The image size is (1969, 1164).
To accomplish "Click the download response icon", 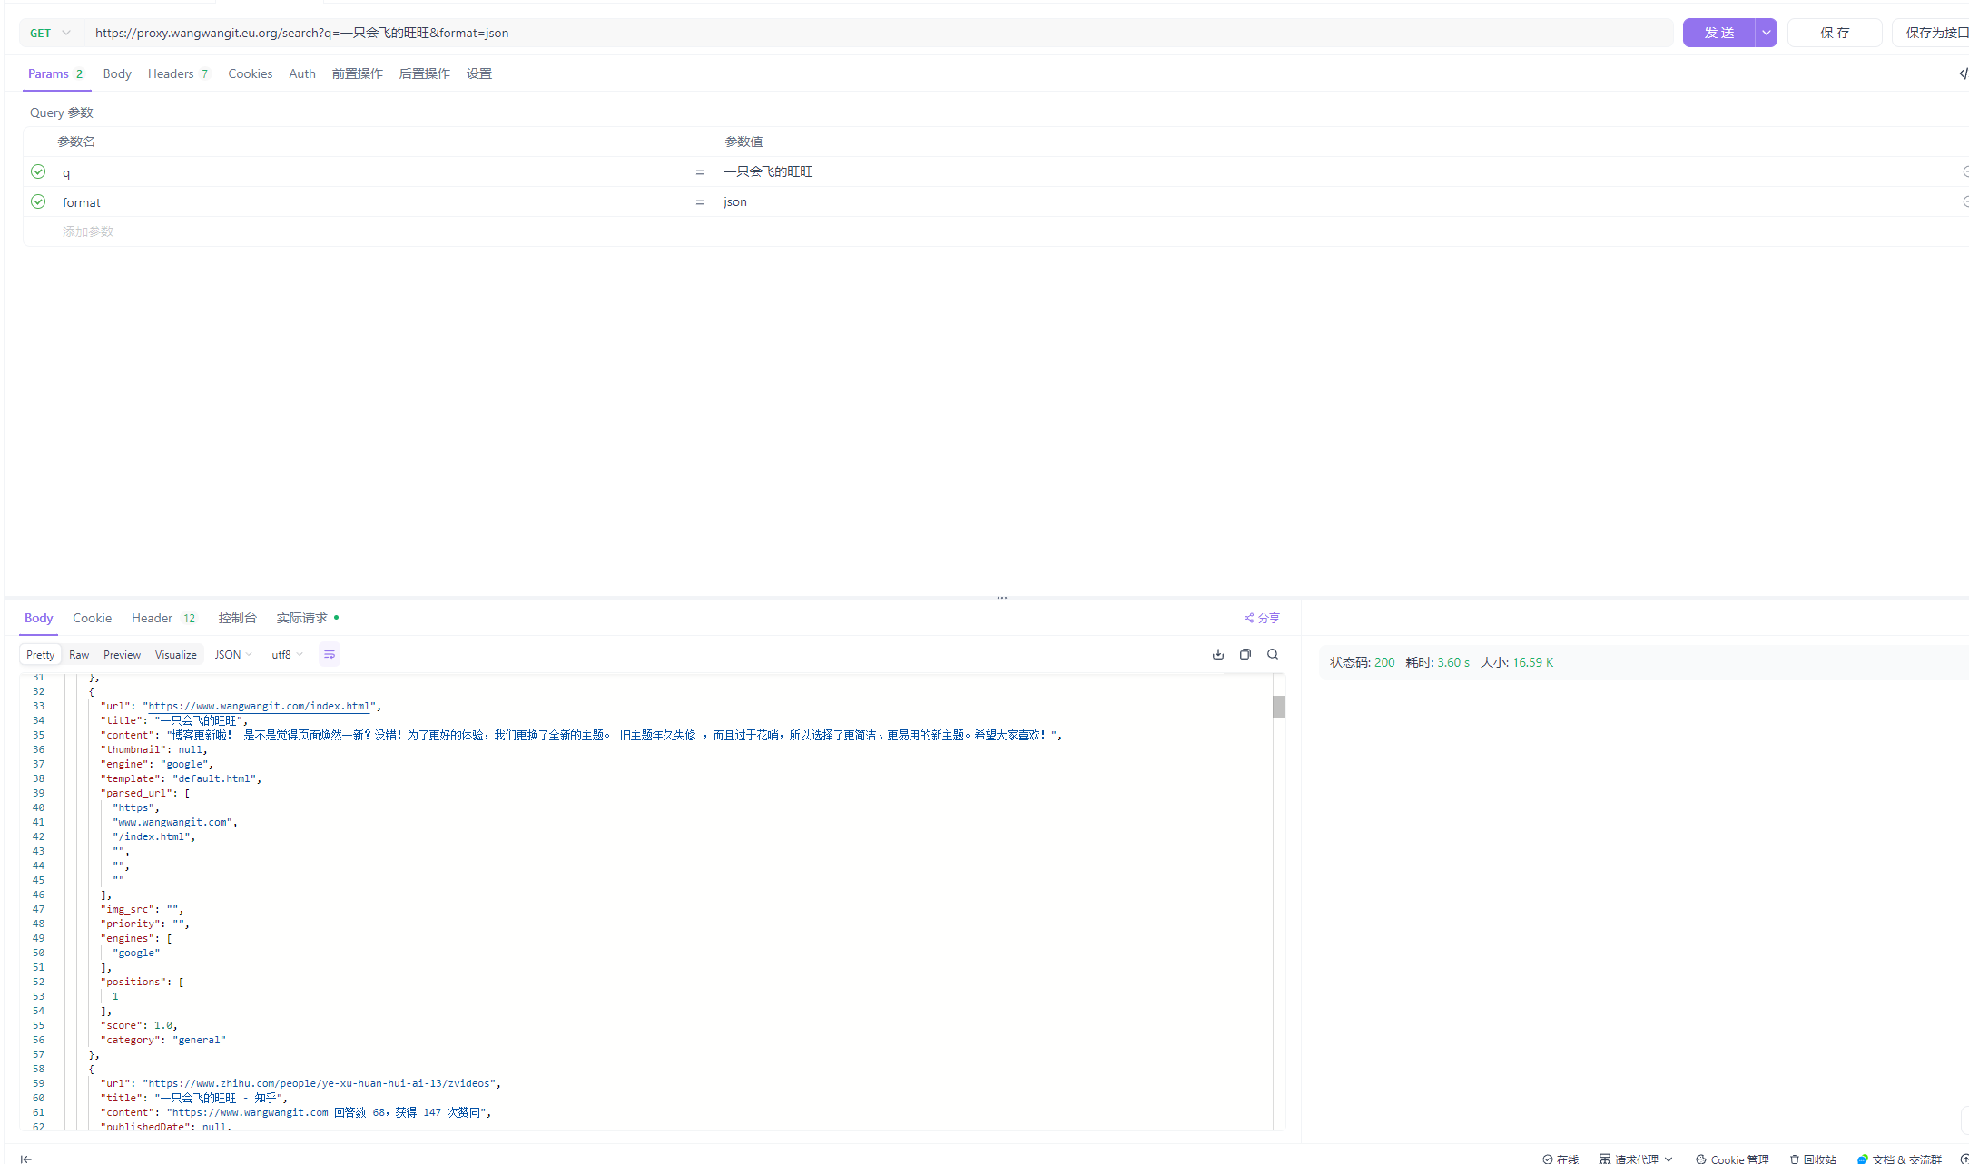I will 1217,654.
